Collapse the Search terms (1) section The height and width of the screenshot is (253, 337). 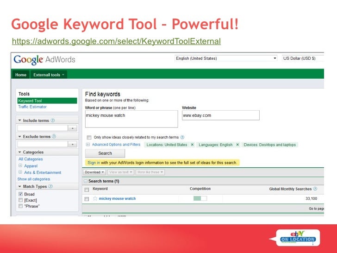tap(86, 181)
